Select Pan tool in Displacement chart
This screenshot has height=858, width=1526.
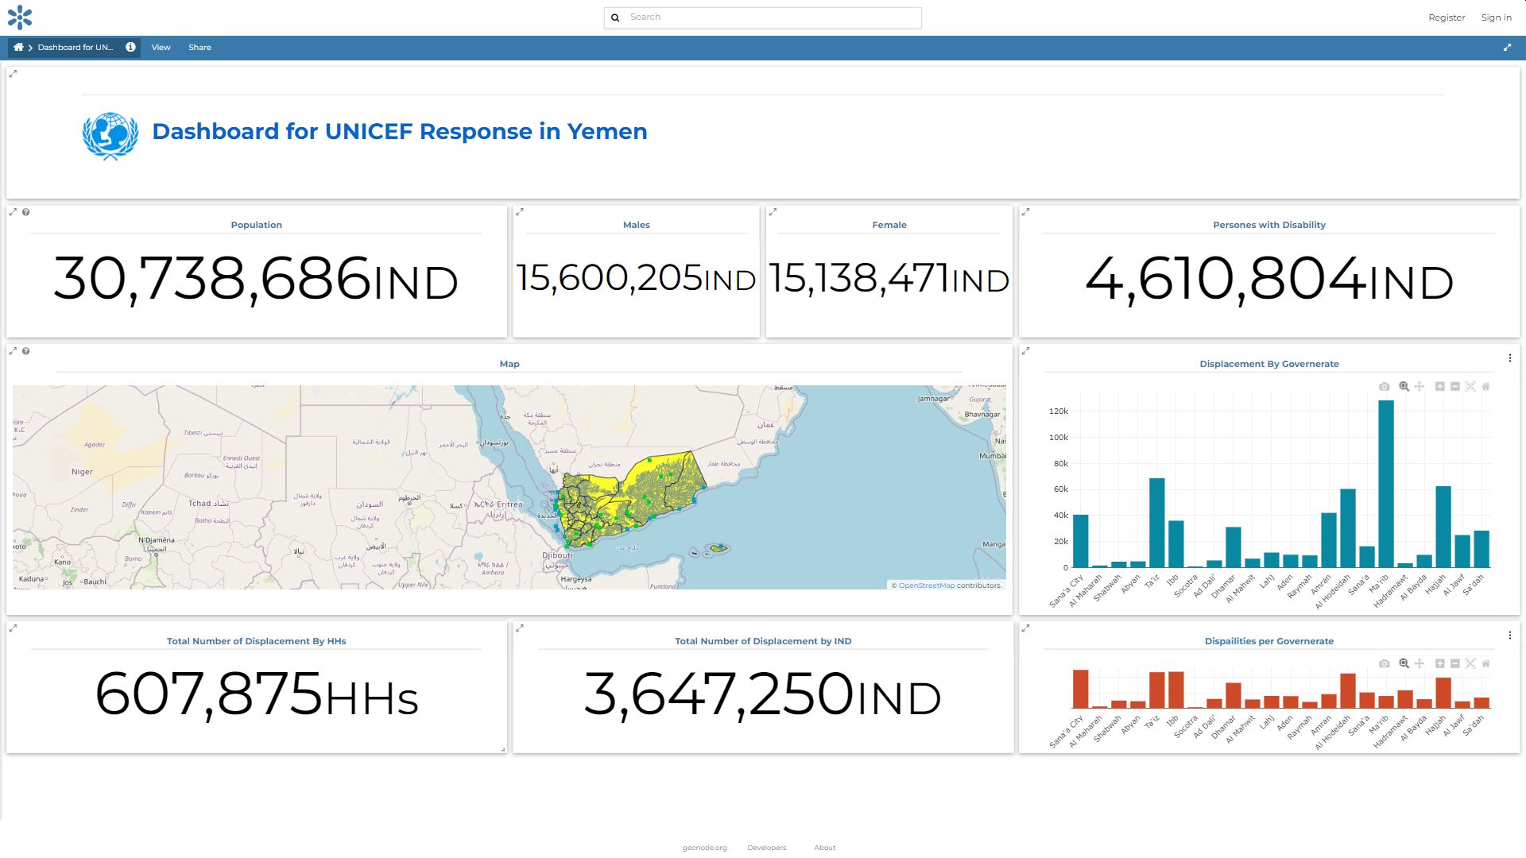pyautogui.click(x=1419, y=387)
